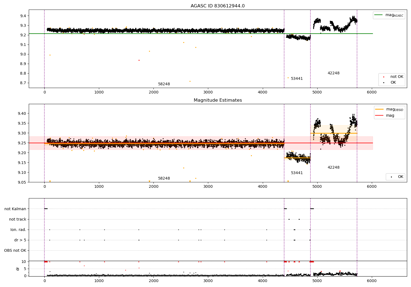Click the orange mag OBSID segment near 9.30
The image size is (411, 287).
pos(334,133)
